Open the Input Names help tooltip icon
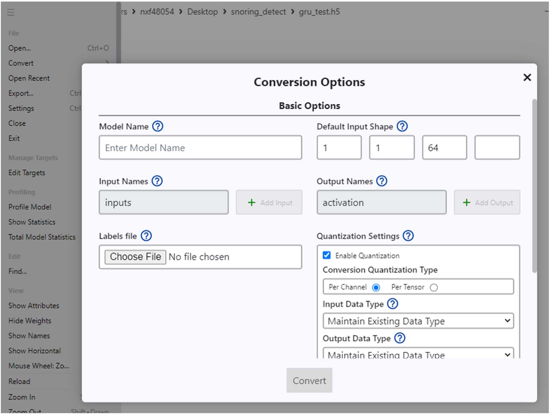 tap(157, 181)
